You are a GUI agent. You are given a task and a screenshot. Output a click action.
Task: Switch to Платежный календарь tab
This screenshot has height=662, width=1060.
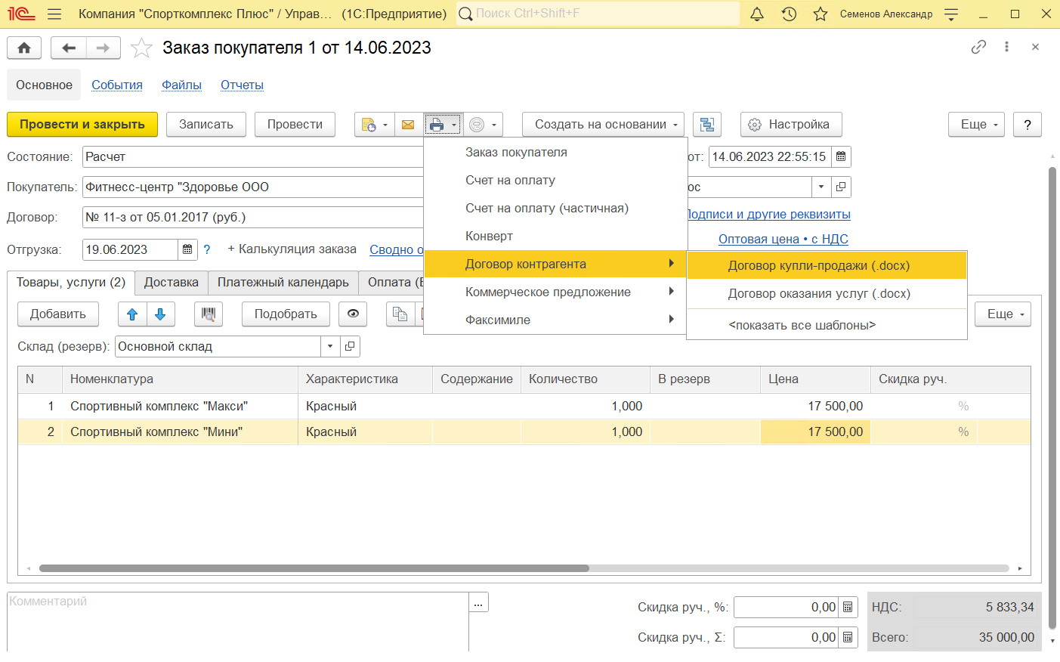(283, 283)
